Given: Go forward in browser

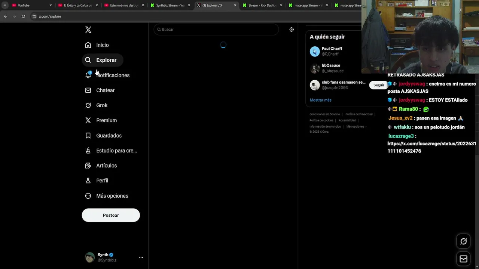Looking at the screenshot, I should coord(14,16).
